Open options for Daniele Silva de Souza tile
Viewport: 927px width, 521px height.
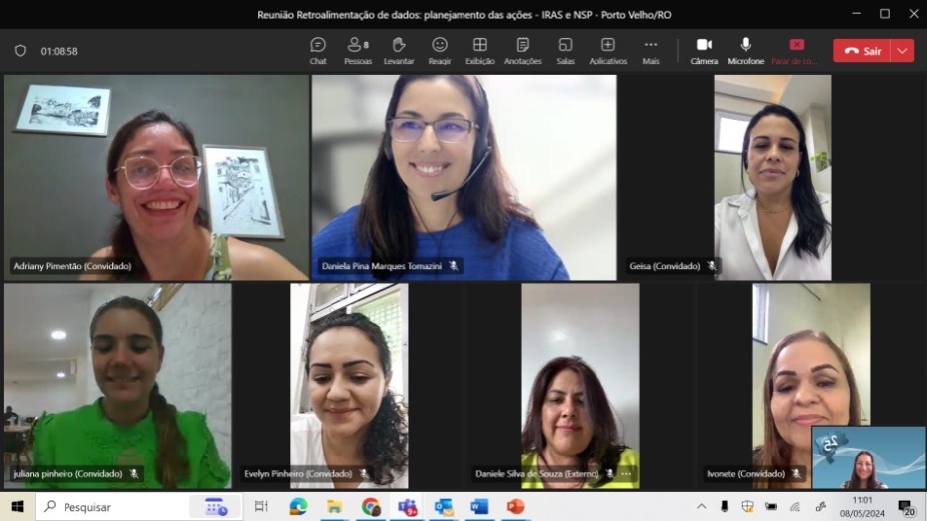(x=626, y=474)
